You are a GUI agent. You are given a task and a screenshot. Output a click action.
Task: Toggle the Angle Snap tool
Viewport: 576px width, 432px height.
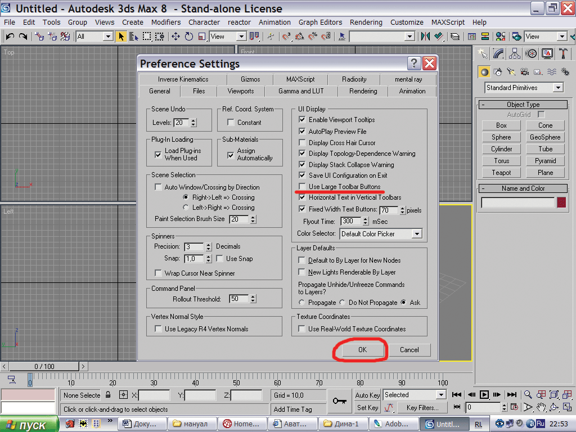click(x=300, y=37)
